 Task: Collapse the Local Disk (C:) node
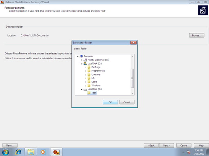coord(82,64)
